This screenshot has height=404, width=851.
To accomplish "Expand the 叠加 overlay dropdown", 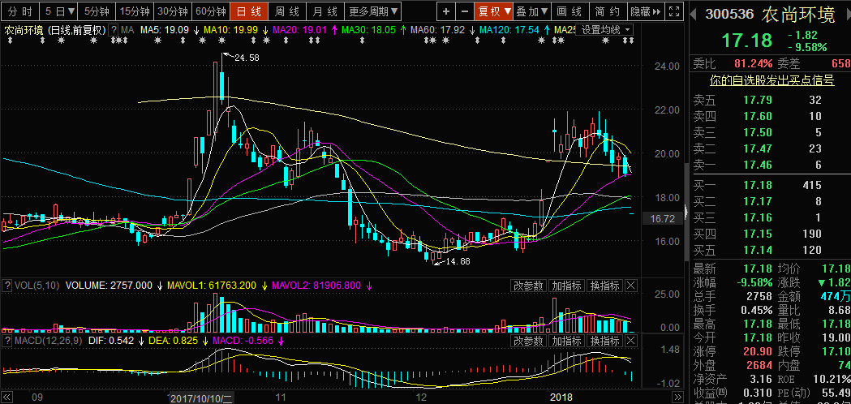I will [532, 11].
